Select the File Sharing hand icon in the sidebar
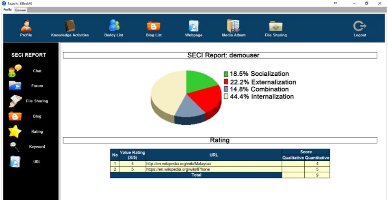 coord(15,101)
